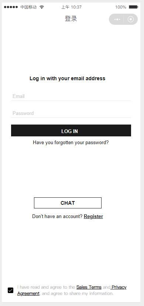Image resolution: width=144 pixels, height=306 pixels.
Task: Click "Log in with your email address" heading
Action: pos(68,78)
